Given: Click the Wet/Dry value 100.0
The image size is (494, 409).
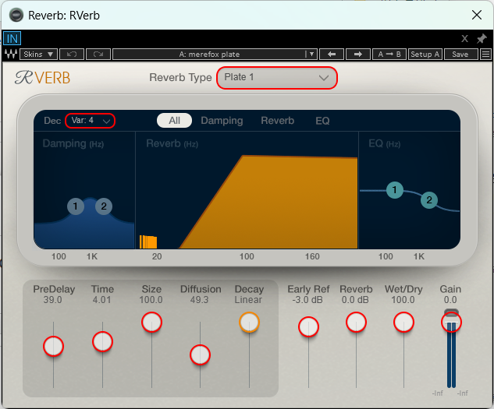Looking at the screenshot, I should tap(403, 300).
